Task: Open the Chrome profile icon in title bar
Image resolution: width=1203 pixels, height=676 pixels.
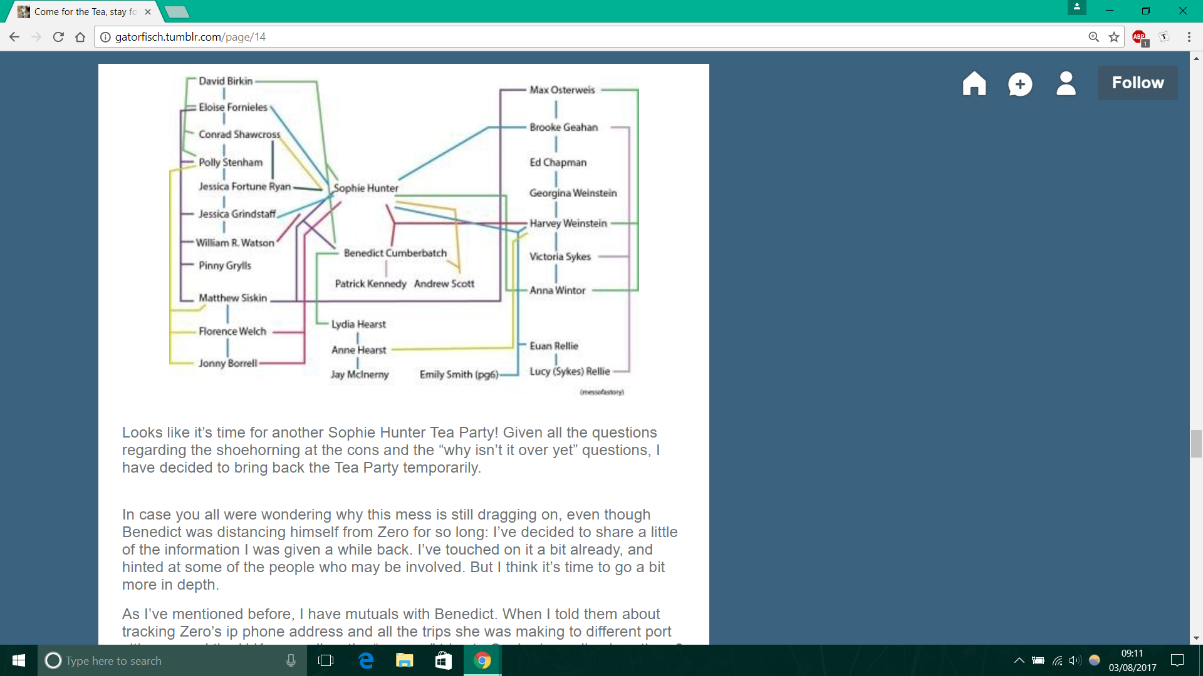Action: click(x=1076, y=8)
